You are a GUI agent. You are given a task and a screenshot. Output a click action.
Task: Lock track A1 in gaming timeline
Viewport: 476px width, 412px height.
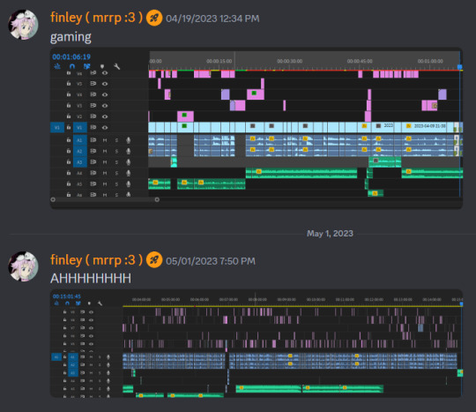point(69,140)
